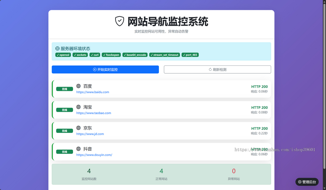Click the port_465 status badge
Viewport: 326px width, 190px height.
190,55
